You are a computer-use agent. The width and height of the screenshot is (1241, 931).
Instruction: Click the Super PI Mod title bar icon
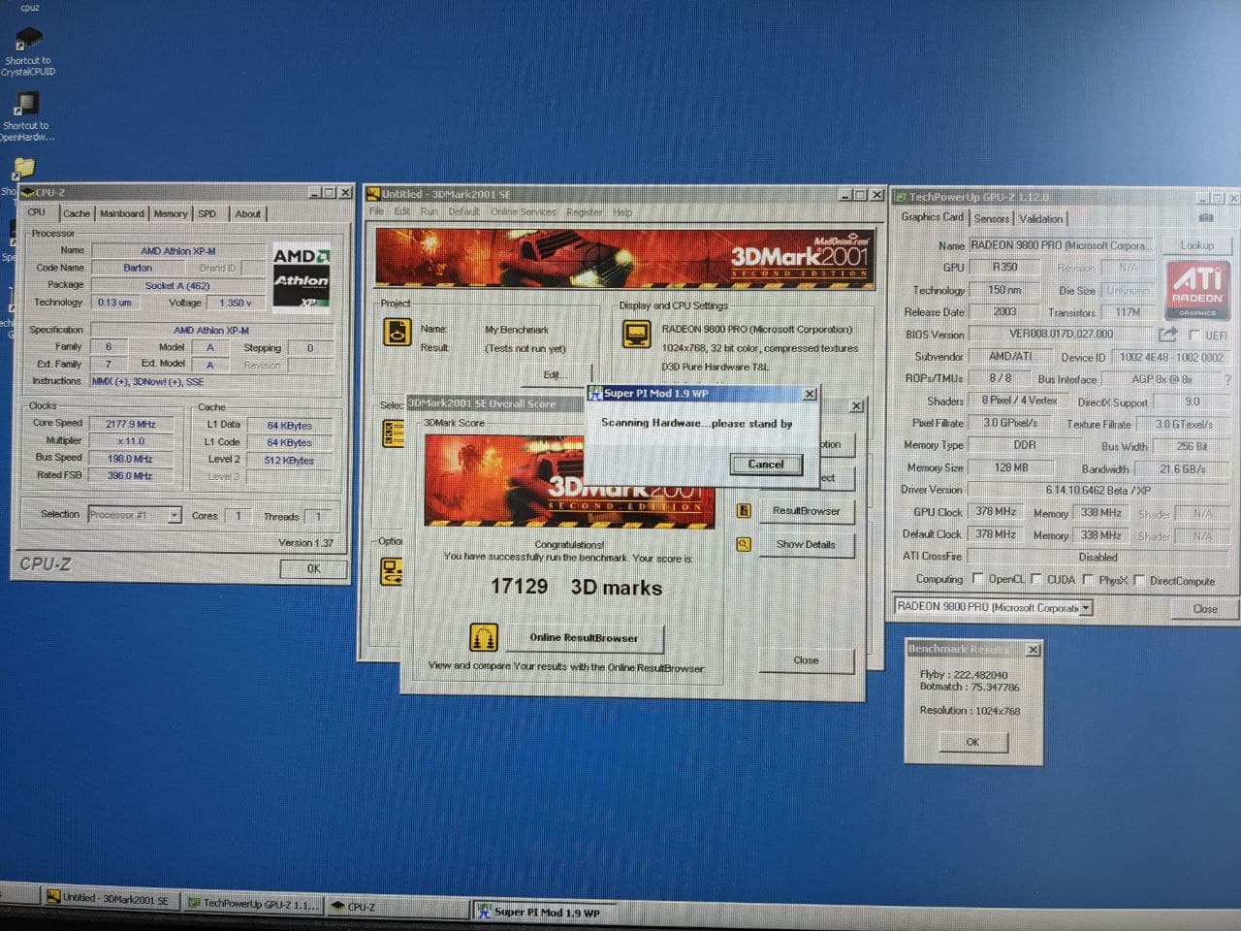click(x=595, y=393)
